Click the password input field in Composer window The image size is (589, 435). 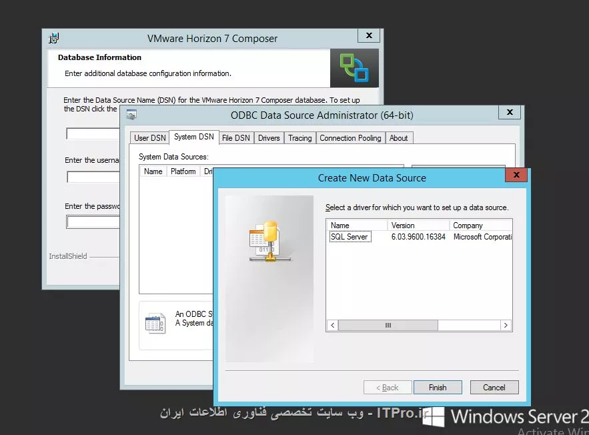tap(93, 222)
